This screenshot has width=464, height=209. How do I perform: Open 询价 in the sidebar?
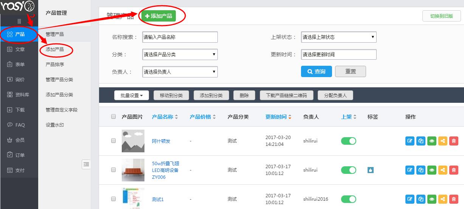point(19,80)
